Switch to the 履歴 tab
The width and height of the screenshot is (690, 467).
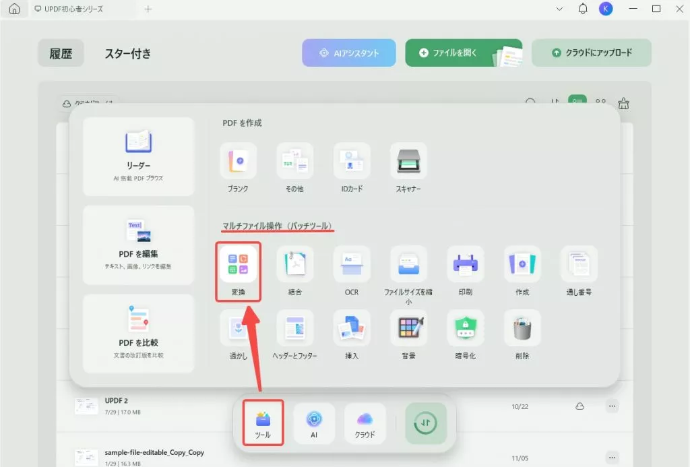61,53
